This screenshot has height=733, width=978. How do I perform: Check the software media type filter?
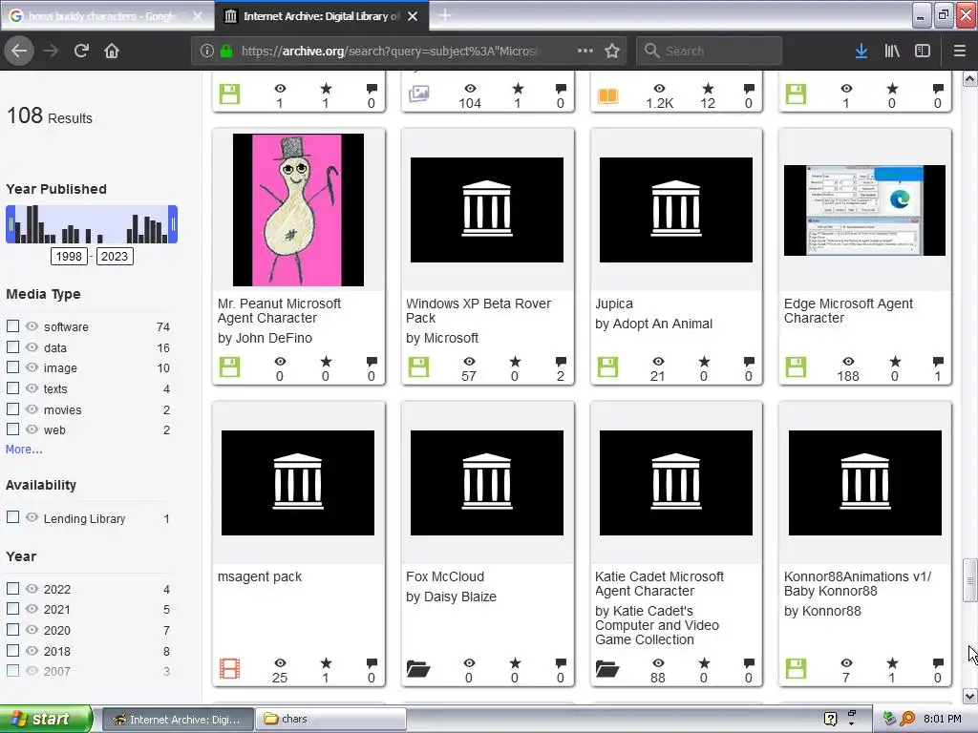pyautogui.click(x=12, y=326)
